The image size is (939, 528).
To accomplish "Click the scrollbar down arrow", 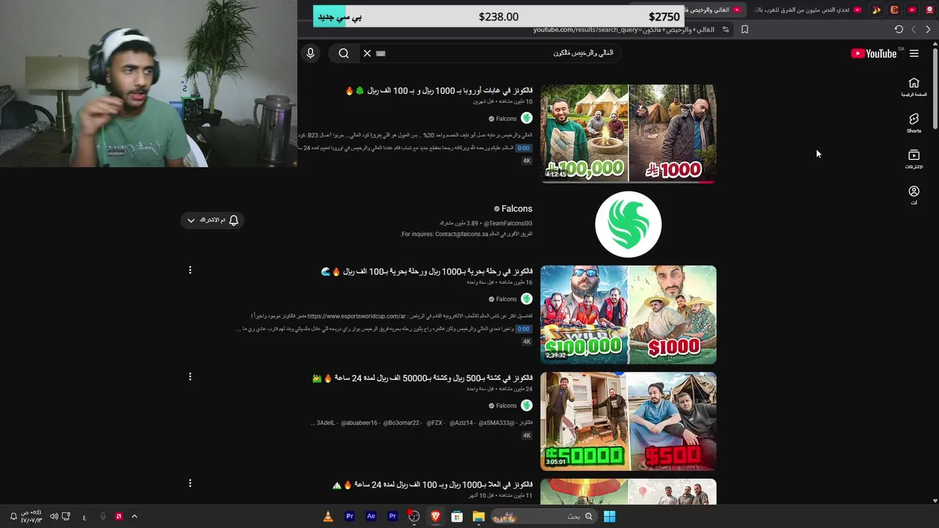I will click(x=935, y=501).
